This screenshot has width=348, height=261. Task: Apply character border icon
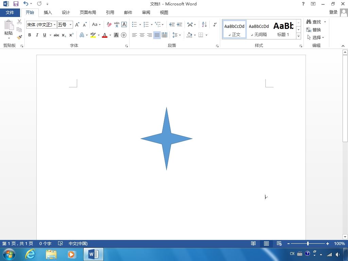pyautogui.click(x=124, y=24)
